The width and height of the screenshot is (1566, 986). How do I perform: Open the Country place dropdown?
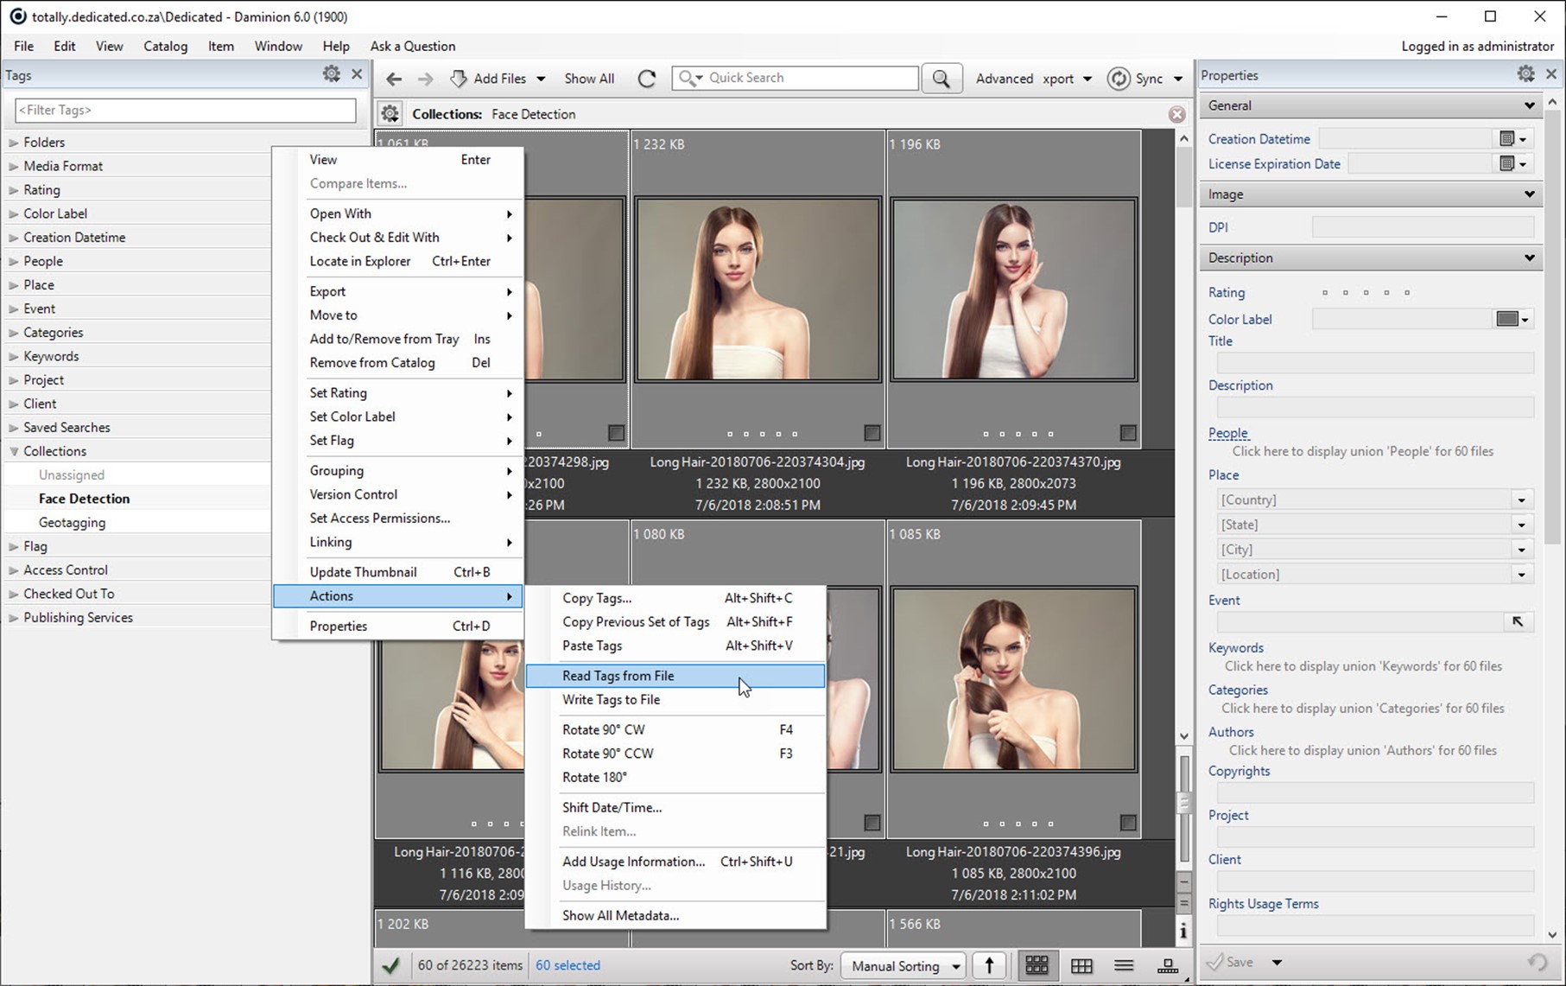1521,499
